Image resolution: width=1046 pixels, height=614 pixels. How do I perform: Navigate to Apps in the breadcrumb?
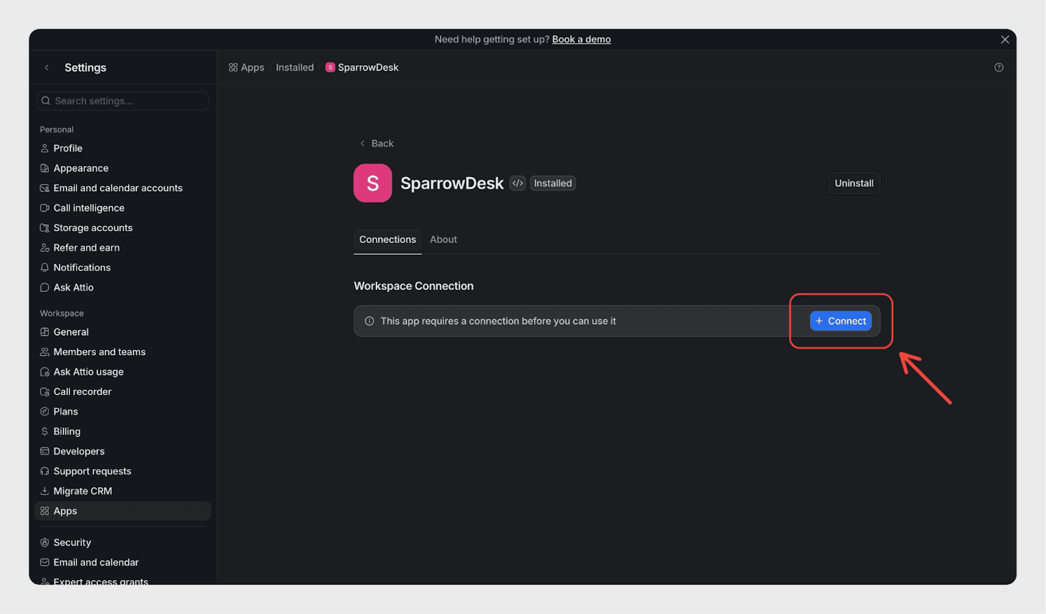246,67
